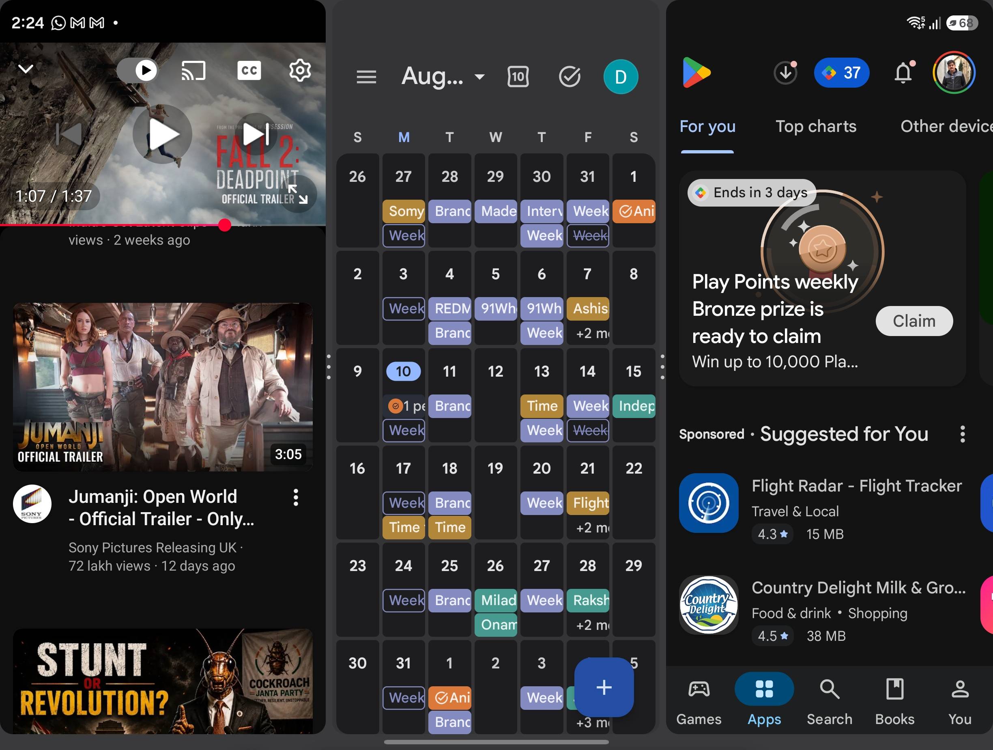Toggle the YouTube autoplay switch

[138, 70]
